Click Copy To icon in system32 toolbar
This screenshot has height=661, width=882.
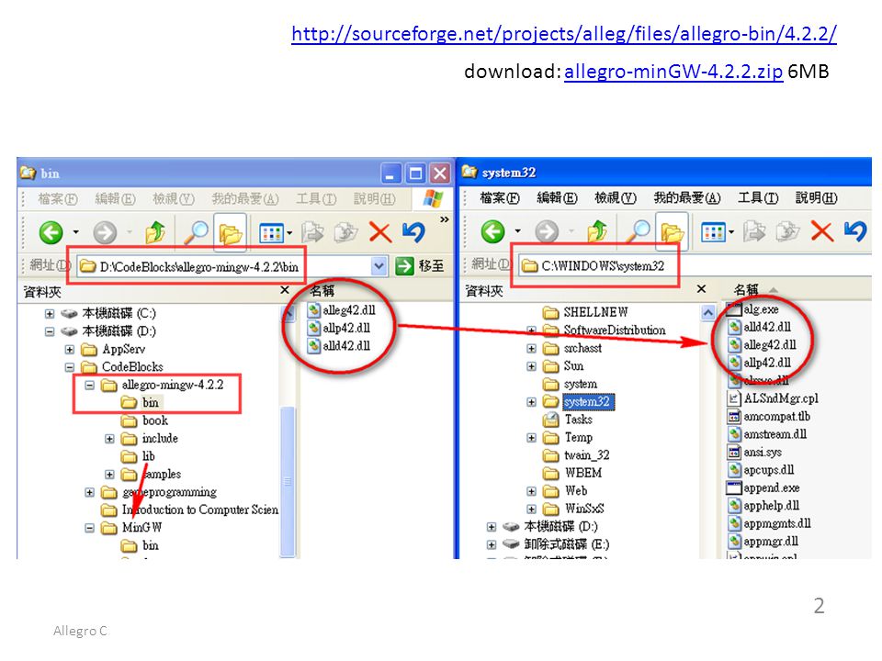tap(787, 231)
